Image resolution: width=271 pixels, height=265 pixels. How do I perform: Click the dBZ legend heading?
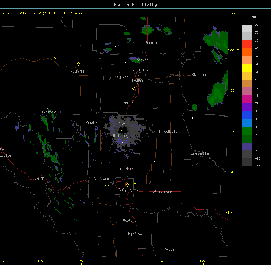[255, 17]
